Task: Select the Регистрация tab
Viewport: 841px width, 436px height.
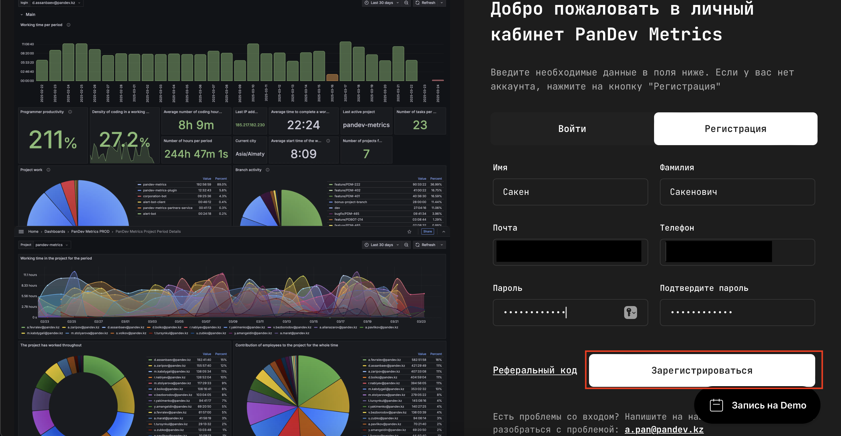Action: pyautogui.click(x=735, y=129)
